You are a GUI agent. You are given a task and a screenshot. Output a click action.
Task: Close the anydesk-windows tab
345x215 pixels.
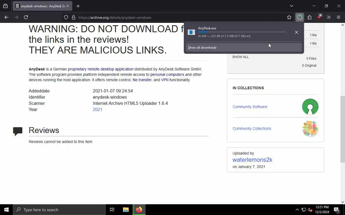click(67, 6)
